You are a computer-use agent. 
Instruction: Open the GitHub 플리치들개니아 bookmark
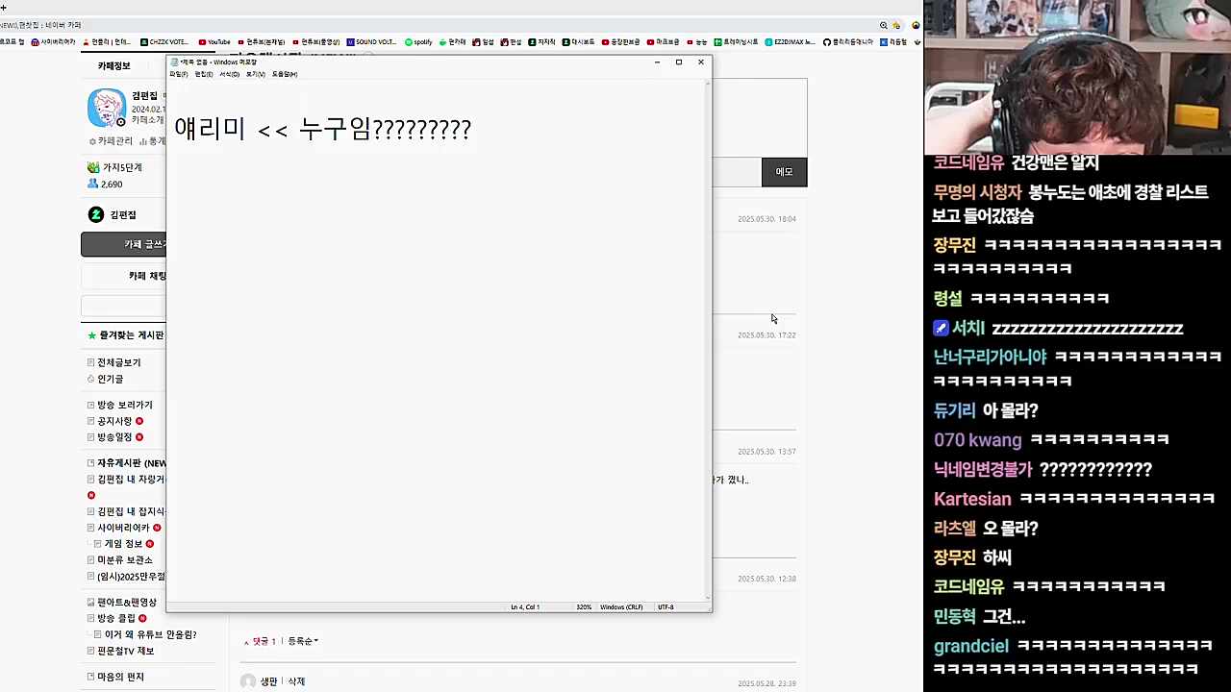tap(848, 42)
